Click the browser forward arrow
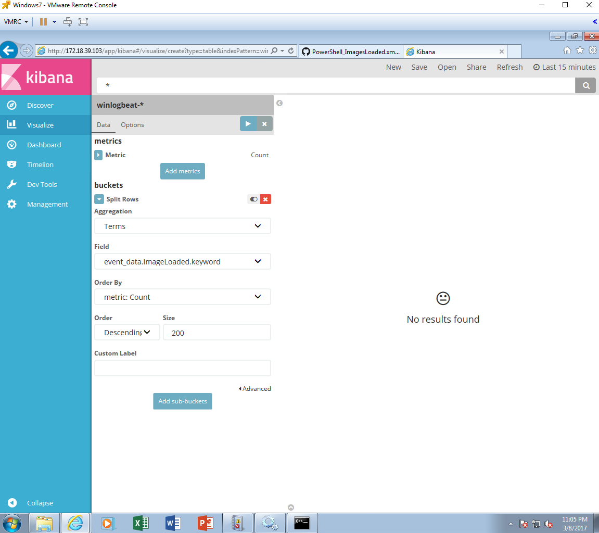The image size is (599, 533). [x=27, y=50]
